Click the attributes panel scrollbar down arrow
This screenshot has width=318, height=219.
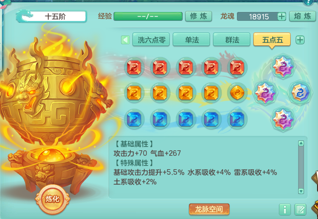pyautogui.click(x=301, y=191)
